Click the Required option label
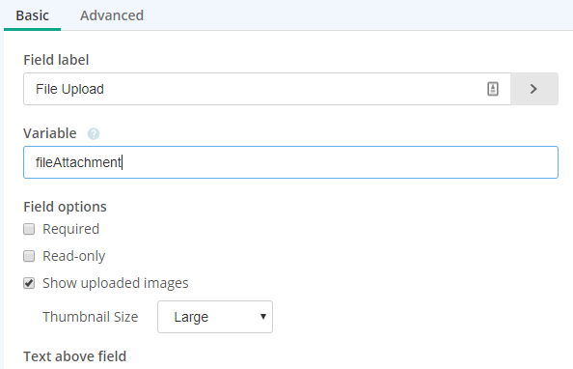573x369 pixels. click(x=70, y=229)
